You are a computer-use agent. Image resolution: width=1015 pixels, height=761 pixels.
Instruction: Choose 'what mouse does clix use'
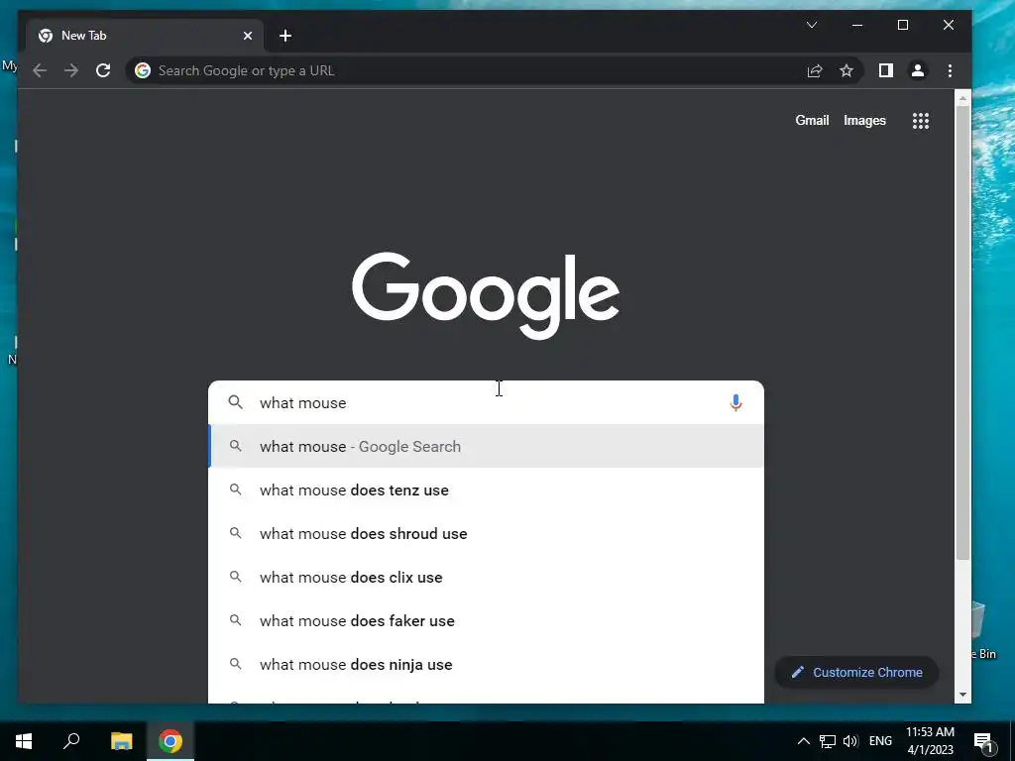click(486, 578)
